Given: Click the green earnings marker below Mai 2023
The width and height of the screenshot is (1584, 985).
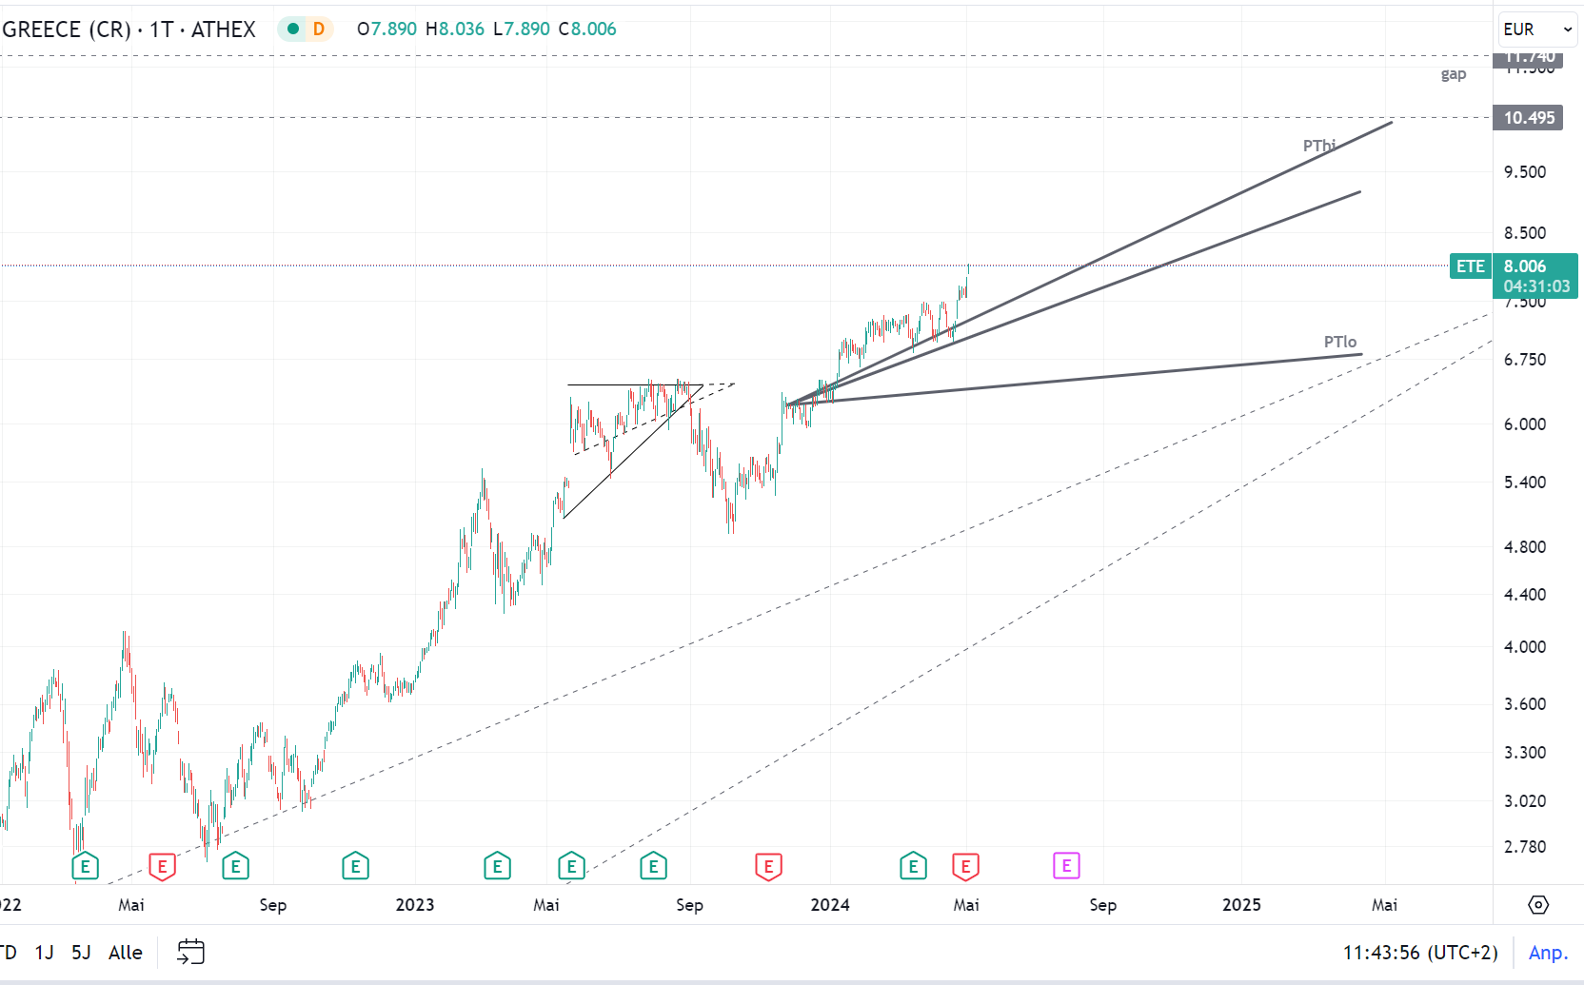Looking at the screenshot, I should [x=571, y=866].
